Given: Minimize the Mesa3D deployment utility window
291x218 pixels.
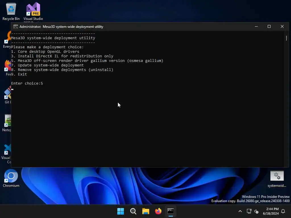Looking at the screenshot, I should click(256, 26).
